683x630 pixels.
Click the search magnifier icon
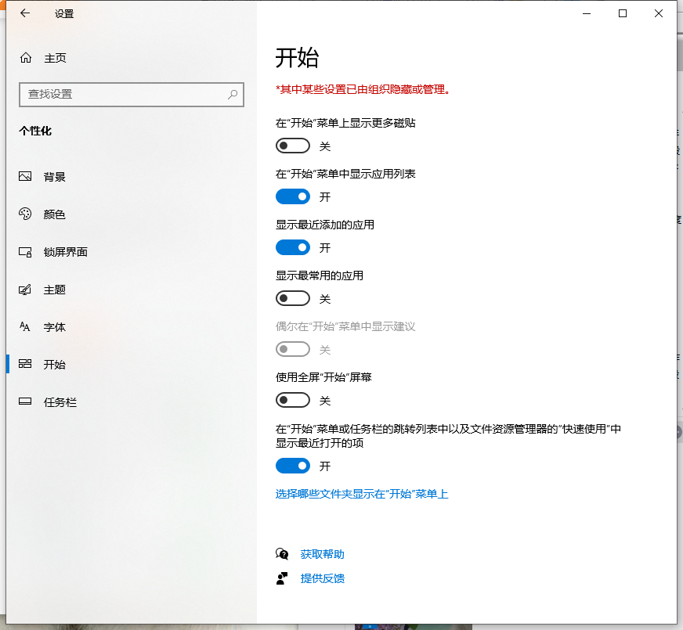[x=233, y=94]
